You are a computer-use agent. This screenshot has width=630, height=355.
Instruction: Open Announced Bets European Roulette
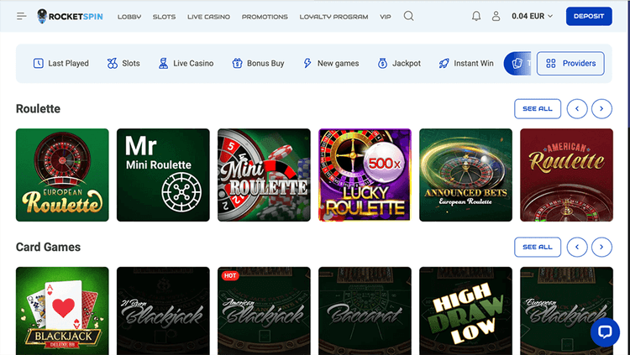pos(465,175)
